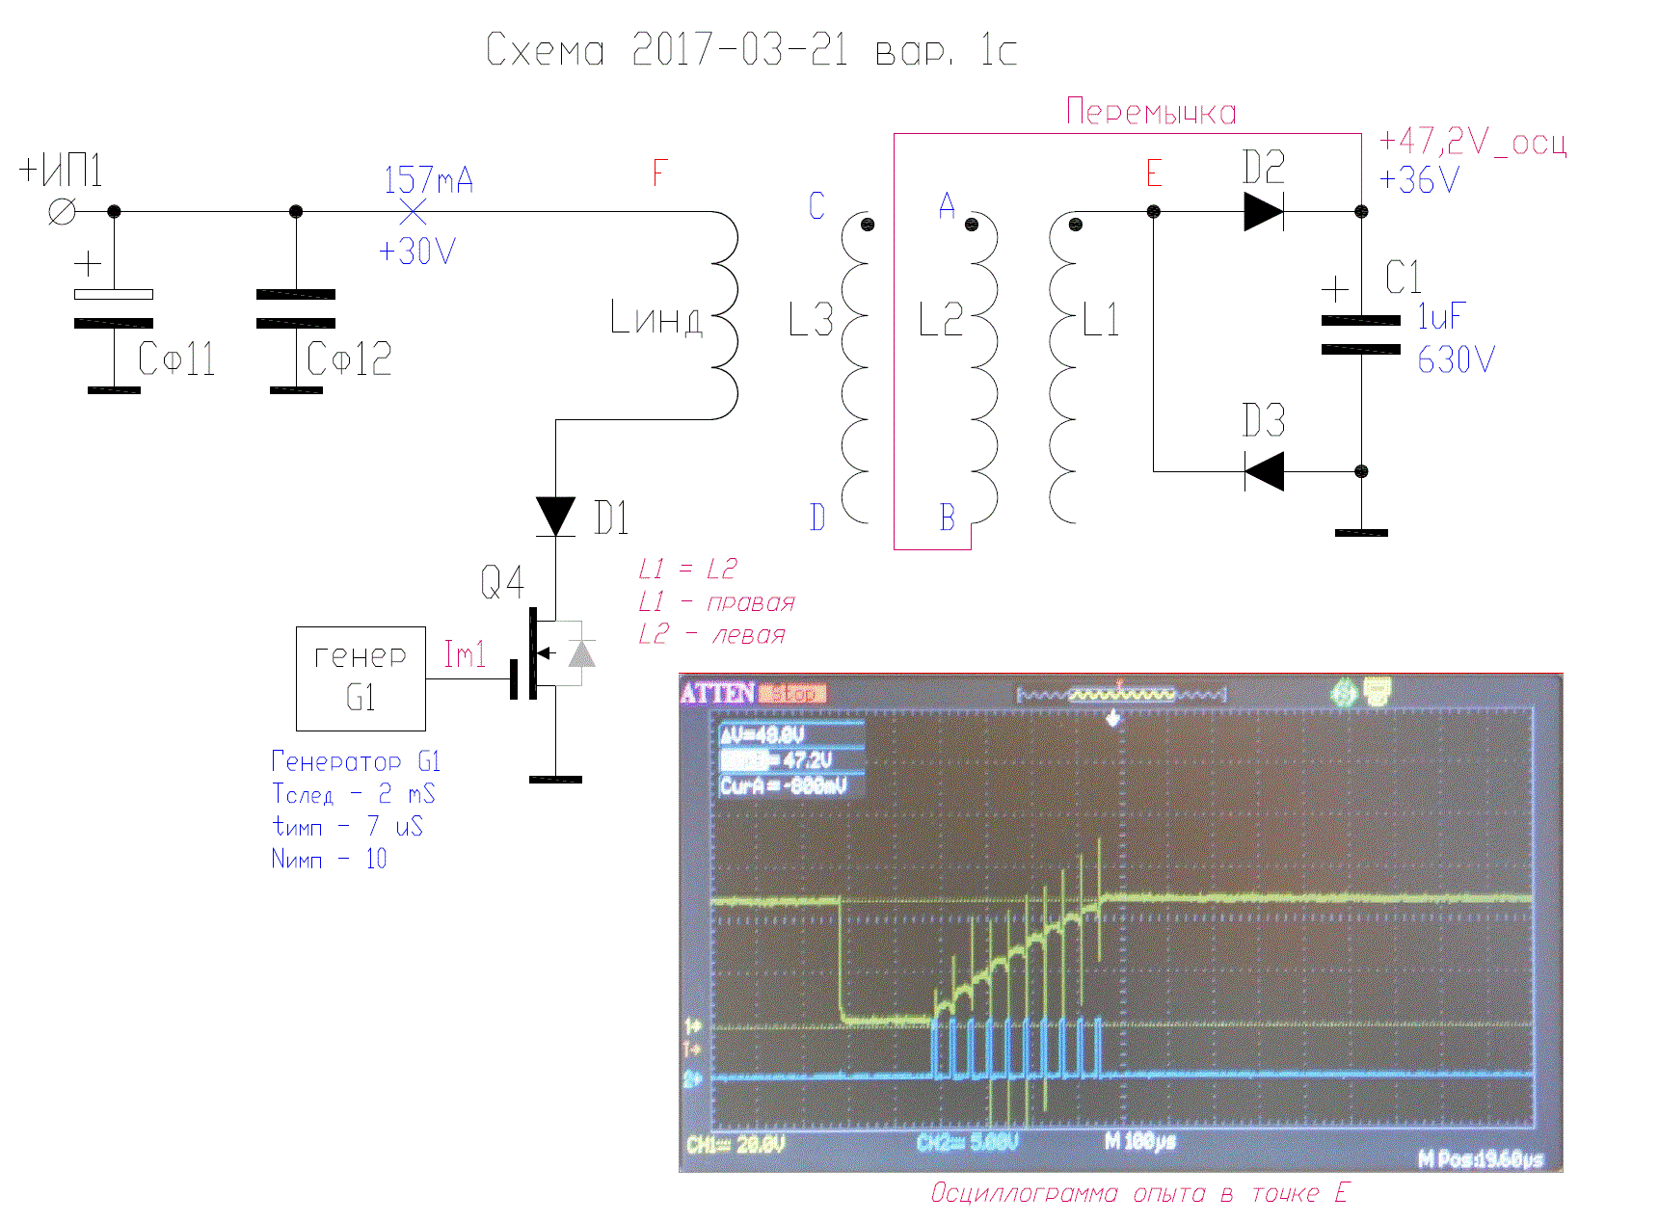The image size is (1659, 1222).
Task: Click the генер G1 generator box
Action: (x=361, y=678)
